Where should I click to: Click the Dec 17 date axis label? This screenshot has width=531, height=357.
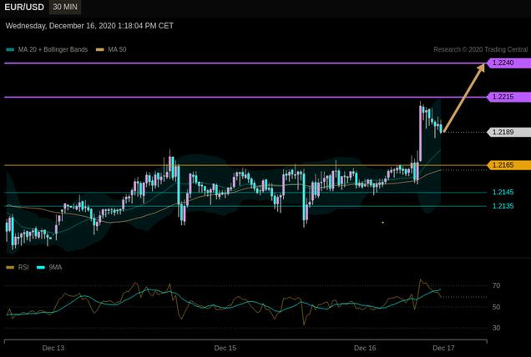pos(443,348)
